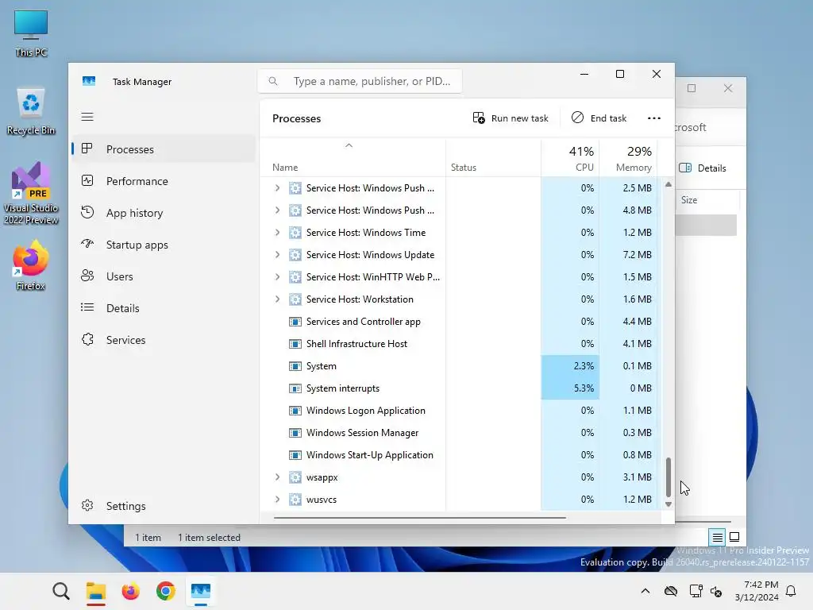Click the Windows Update service gear icon
Screen dimensions: 813x610
tap(295, 255)
